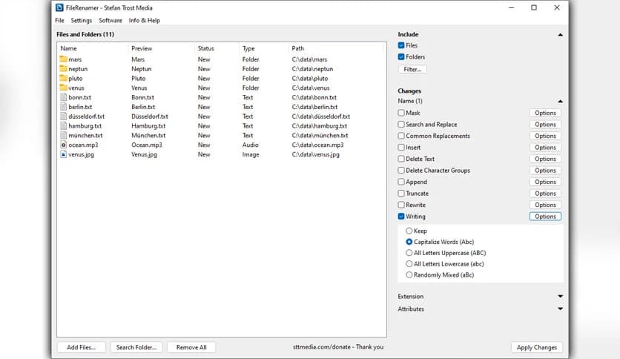Enable the Delete Text checkbox
Image resolution: width=620 pixels, height=359 pixels.
tap(401, 159)
